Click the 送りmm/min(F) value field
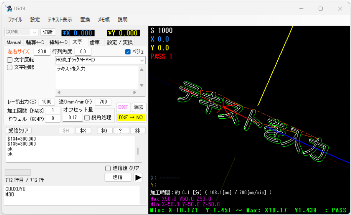This screenshot has width=351, height=215. click(x=103, y=102)
